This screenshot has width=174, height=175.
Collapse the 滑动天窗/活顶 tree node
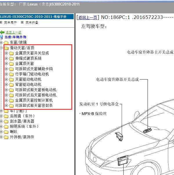(x=1, y=48)
